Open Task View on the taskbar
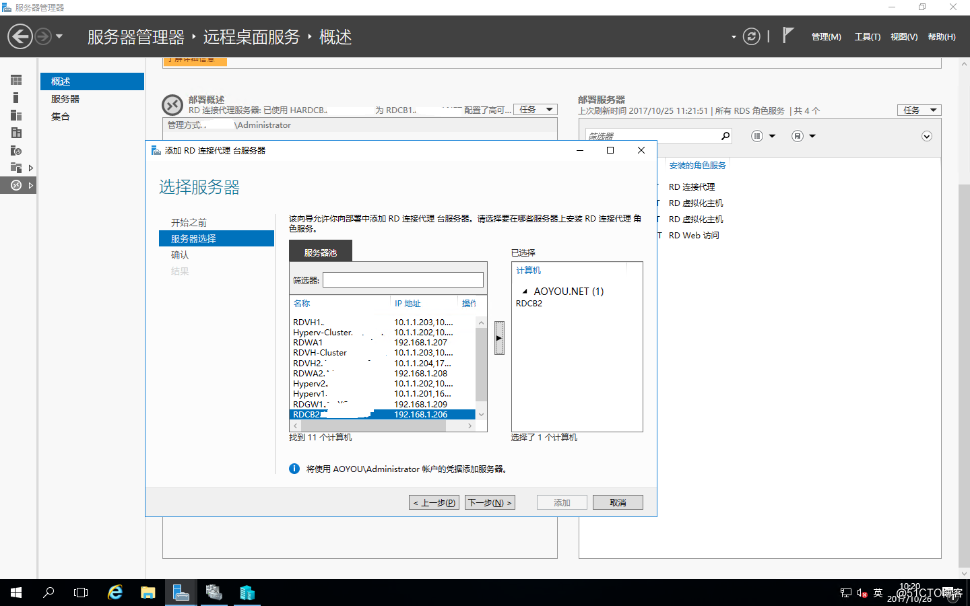The width and height of the screenshot is (970, 606). click(x=81, y=593)
